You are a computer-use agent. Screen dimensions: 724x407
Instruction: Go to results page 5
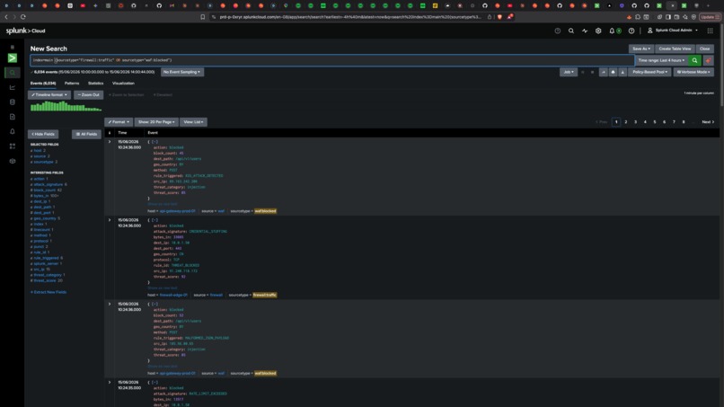tap(654, 122)
